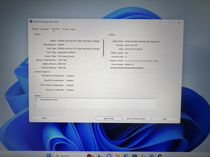Click the Feature Levels value
This screenshot has height=157, width=210.
click(x=142, y=61)
